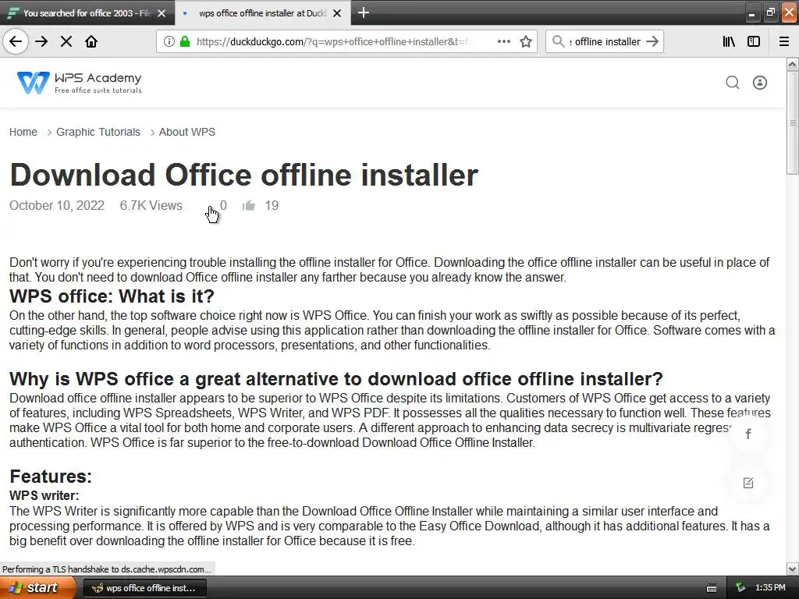Viewport: 799px width, 599px height.
Task: Open a new browser tab with plus button
Action: point(364,12)
